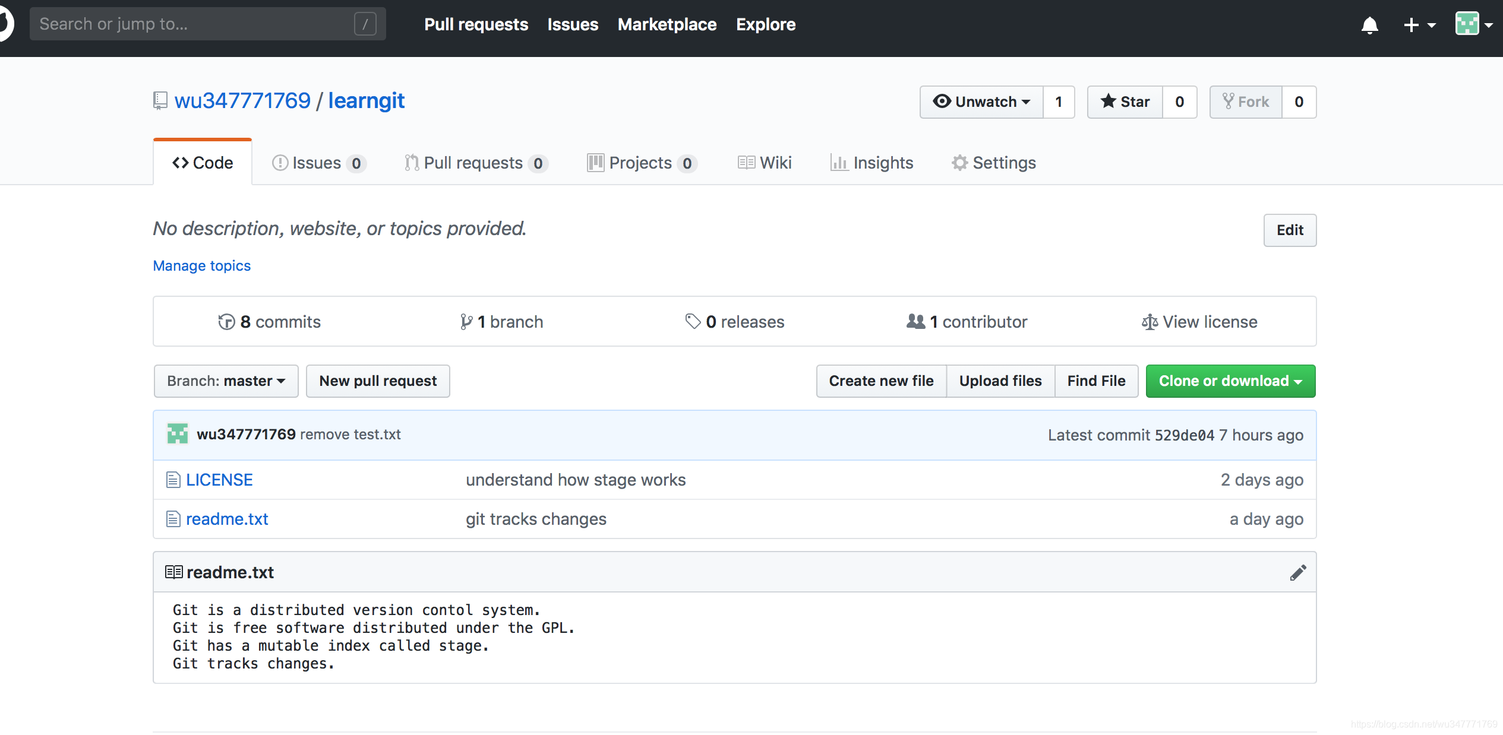Open understand how stage works commit

click(x=576, y=480)
